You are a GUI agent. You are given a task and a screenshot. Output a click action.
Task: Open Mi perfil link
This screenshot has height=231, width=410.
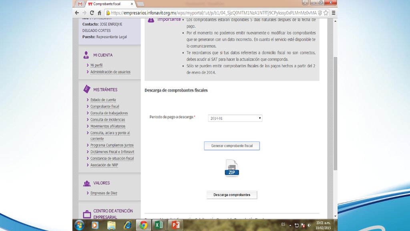[96, 65]
